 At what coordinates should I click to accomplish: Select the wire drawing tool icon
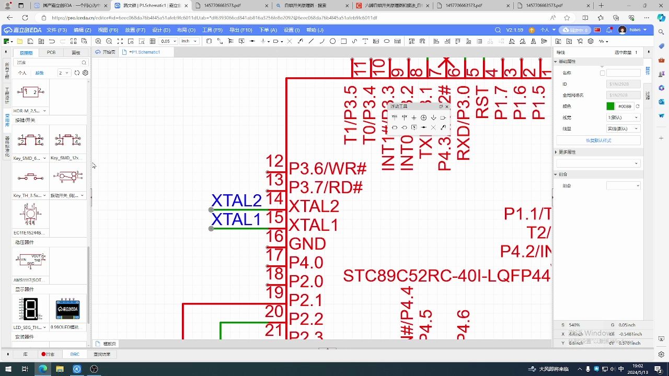(220, 41)
